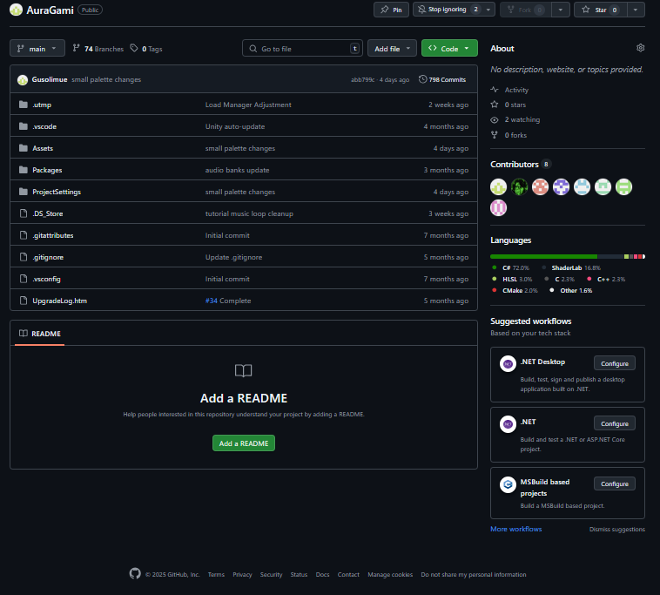Click the ProjectSettings folder icon
This screenshot has height=595, width=660.
24,192
